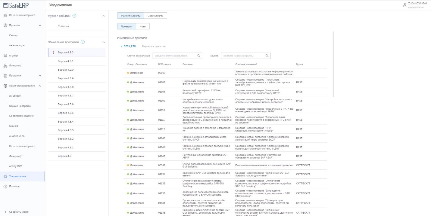Click the Перейти к проектам link
Image resolution: width=431 pixels, height=216 pixels.
coord(154,46)
